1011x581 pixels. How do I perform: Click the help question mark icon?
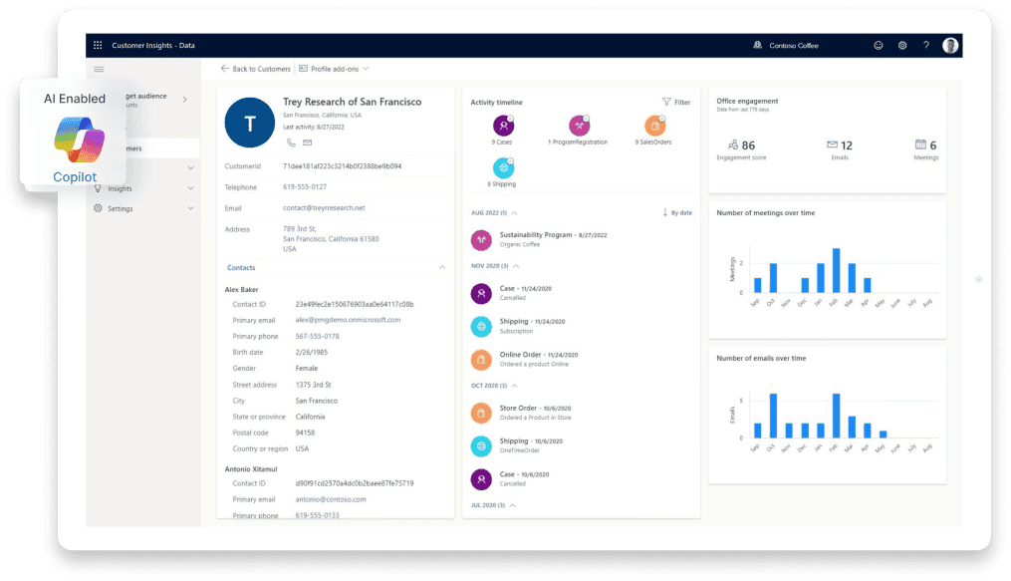click(x=925, y=45)
